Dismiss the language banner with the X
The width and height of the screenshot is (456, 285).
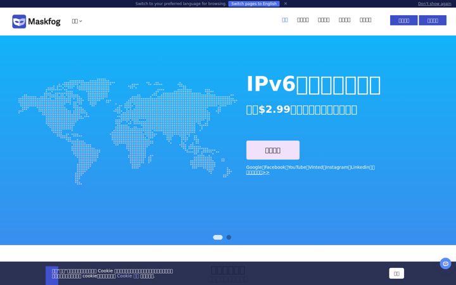point(286,4)
